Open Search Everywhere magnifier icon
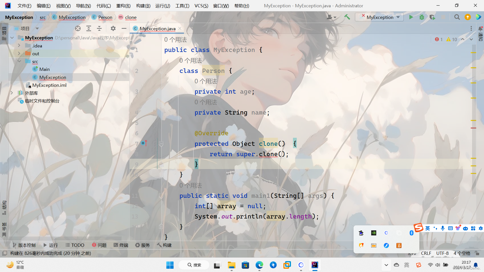The width and height of the screenshot is (484, 272). pos(457,17)
